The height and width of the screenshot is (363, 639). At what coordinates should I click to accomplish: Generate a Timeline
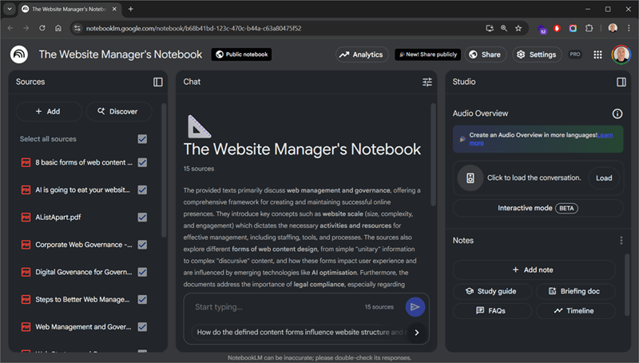pos(575,311)
